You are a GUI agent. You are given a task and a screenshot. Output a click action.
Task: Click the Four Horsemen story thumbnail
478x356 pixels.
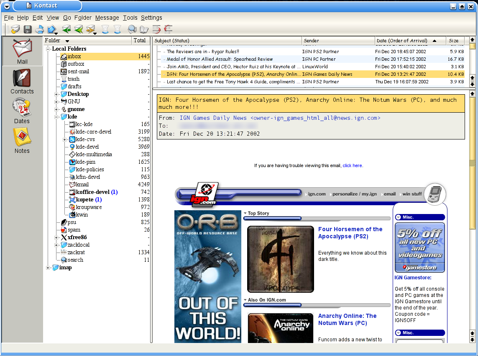point(281,259)
